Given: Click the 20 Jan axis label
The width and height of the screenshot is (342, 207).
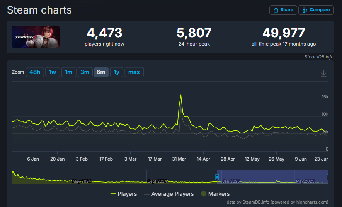Looking at the screenshot, I should 57,159.
